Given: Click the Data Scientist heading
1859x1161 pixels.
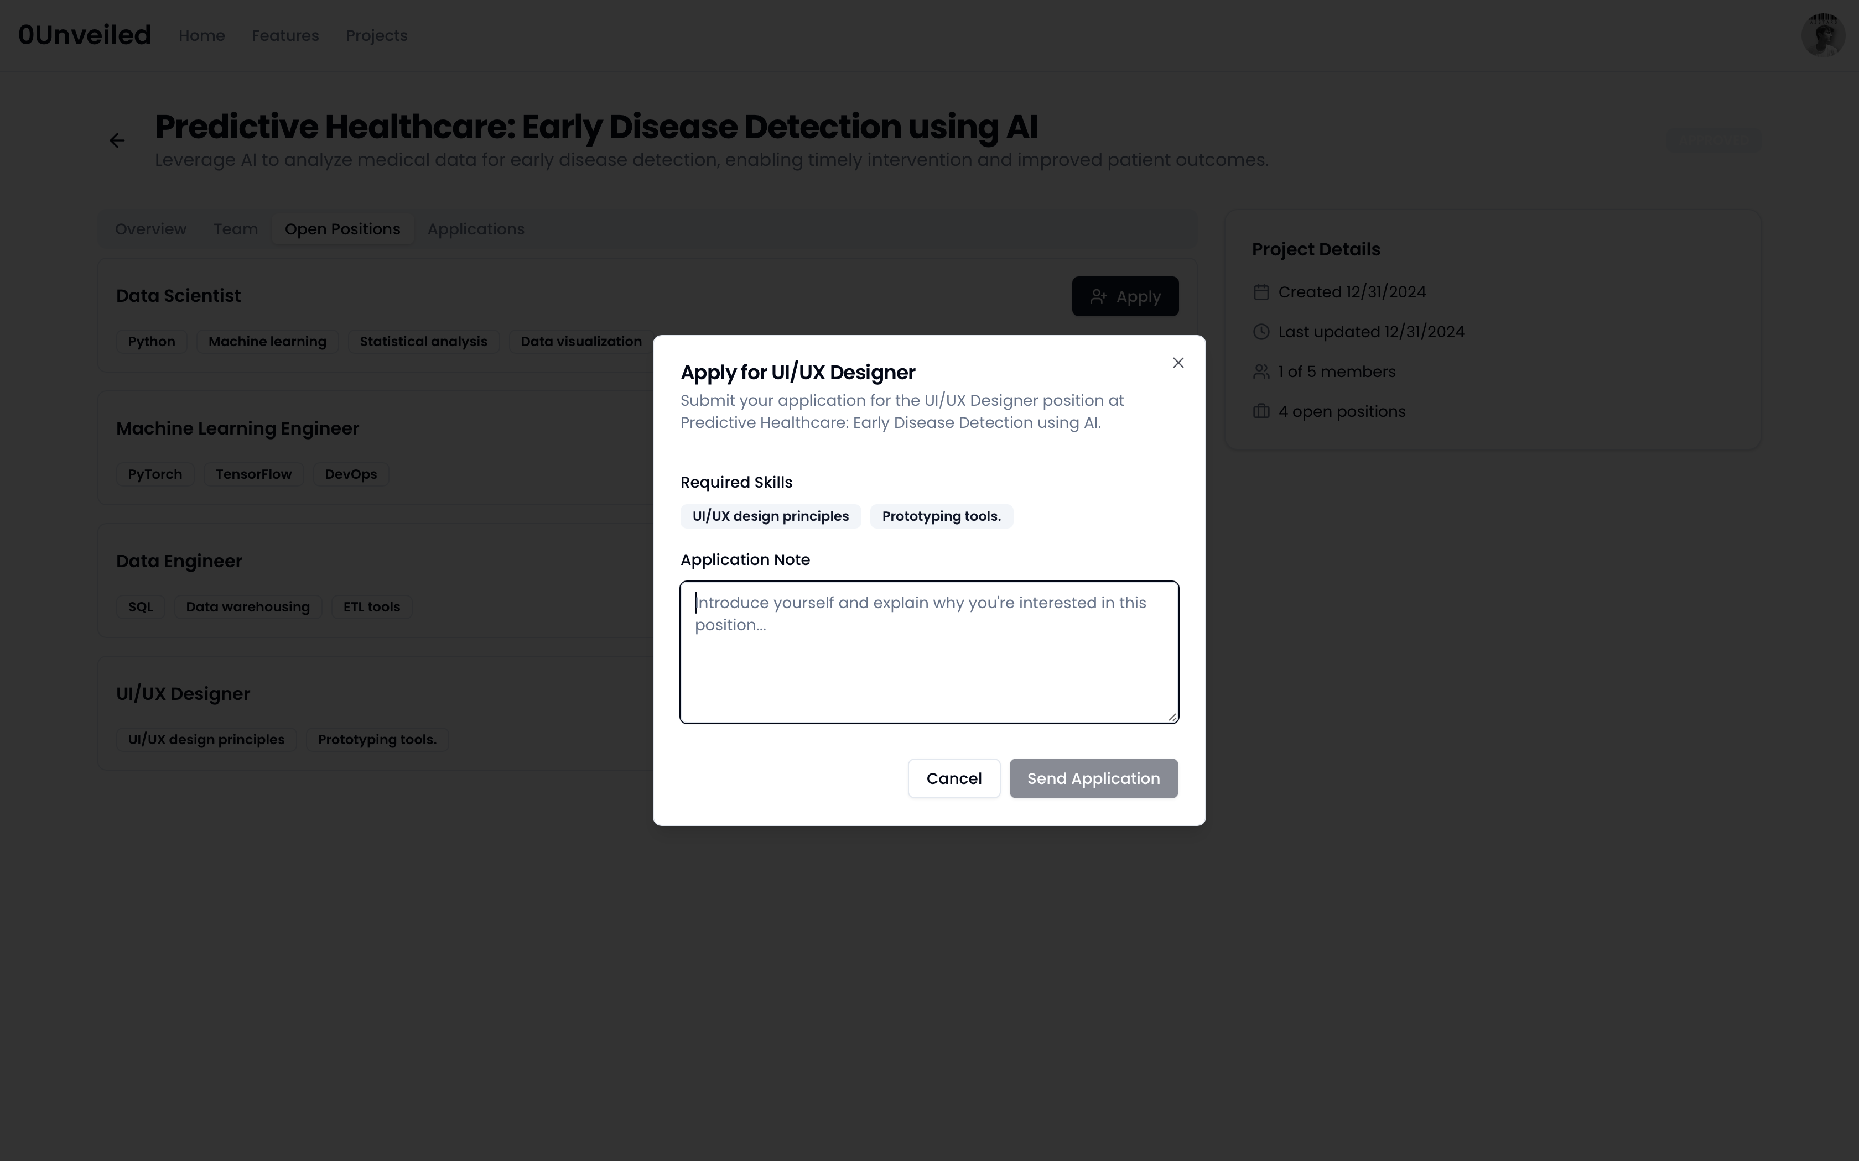Looking at the screenshot, I should point(178,296).
